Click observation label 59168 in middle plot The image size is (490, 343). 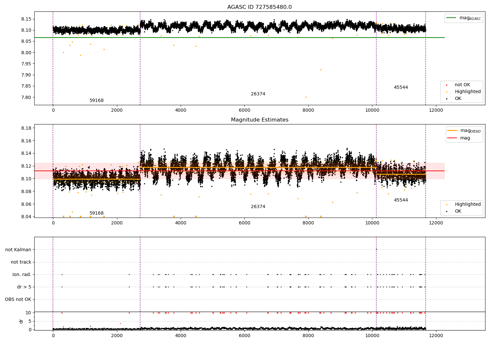point(96,213)
